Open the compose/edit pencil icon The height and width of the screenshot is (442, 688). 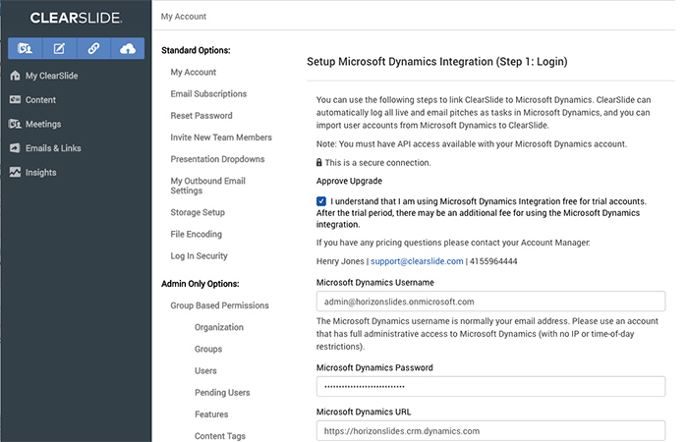[x=59, y=48]
